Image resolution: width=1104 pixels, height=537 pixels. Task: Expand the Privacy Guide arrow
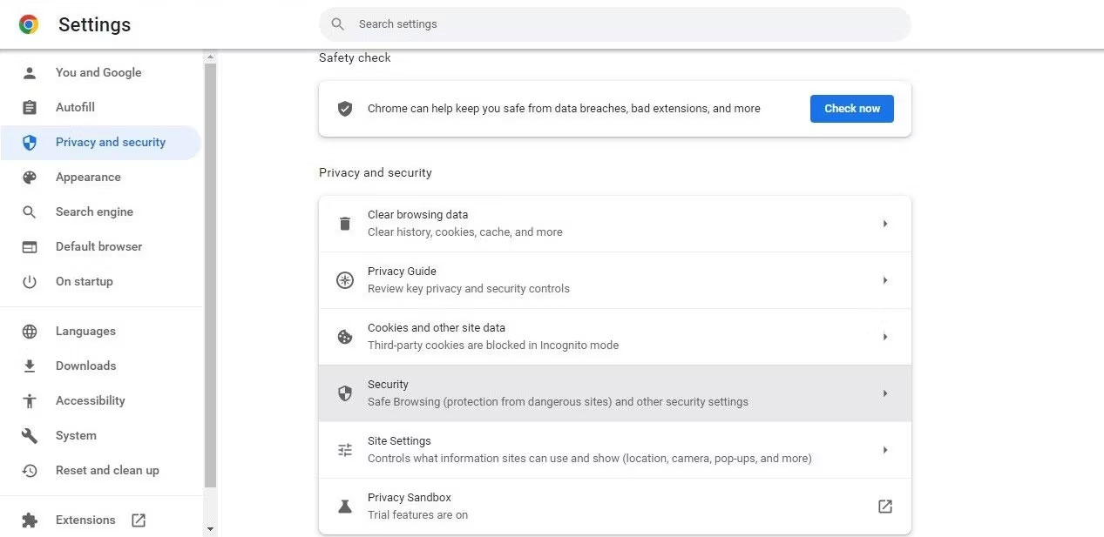(884, 280)
